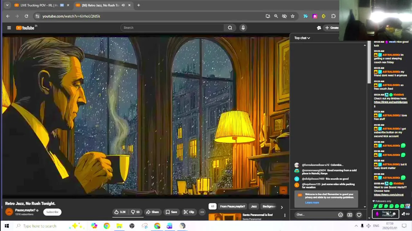Image resolution: width=412 pixels, height=231 pixels.
Task: Open the browser Extensions puzzle icon
Action: coord(333,16)
